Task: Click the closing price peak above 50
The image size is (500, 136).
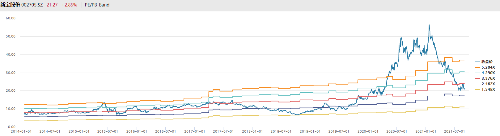Action: 429,25
